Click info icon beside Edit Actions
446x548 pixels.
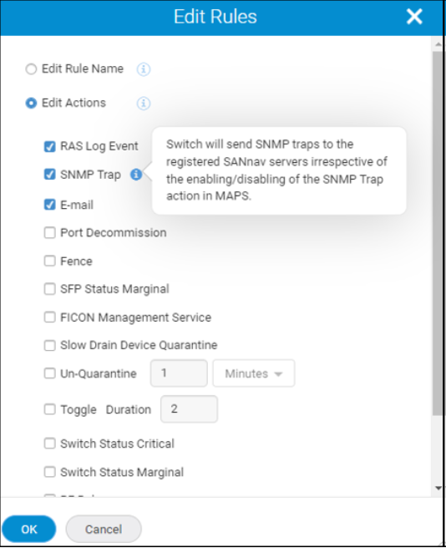tap(144, 104)
